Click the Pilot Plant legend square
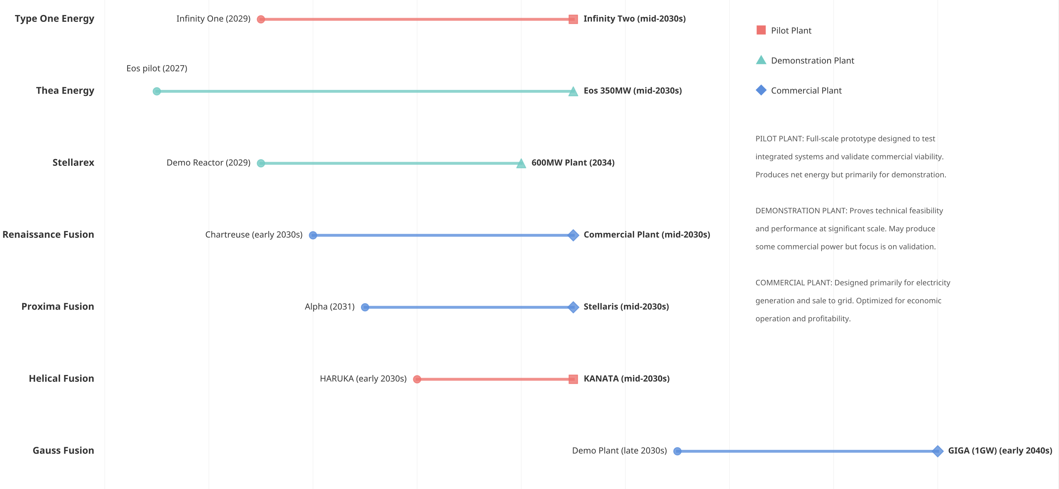The image size is (1059, 489). click(x=761, y=30)
